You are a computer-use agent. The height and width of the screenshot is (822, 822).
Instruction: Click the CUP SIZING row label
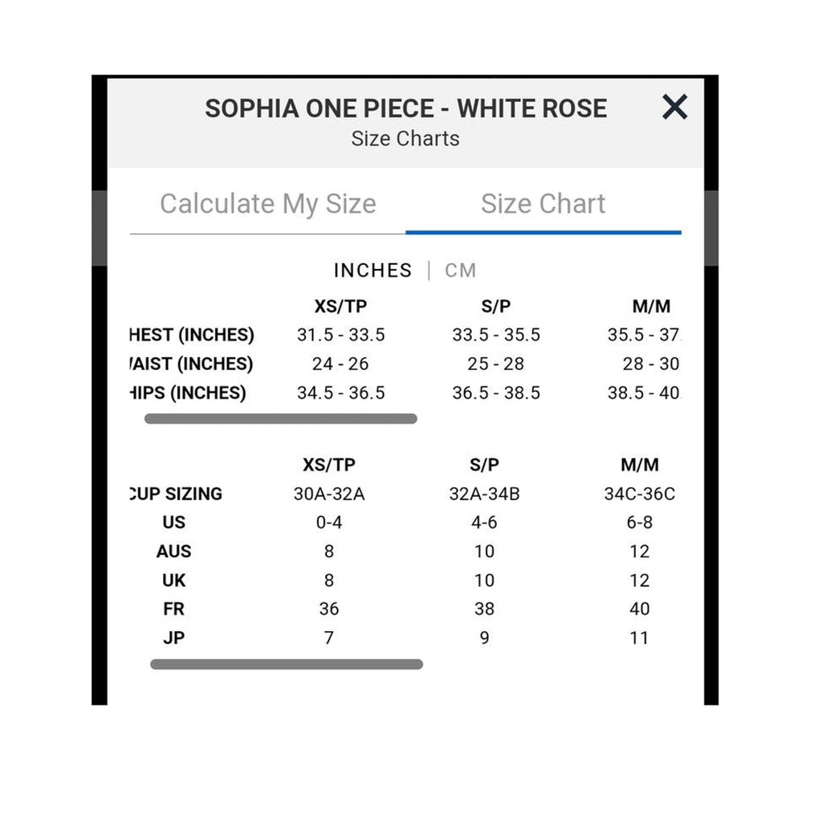(x=176, y=494)
